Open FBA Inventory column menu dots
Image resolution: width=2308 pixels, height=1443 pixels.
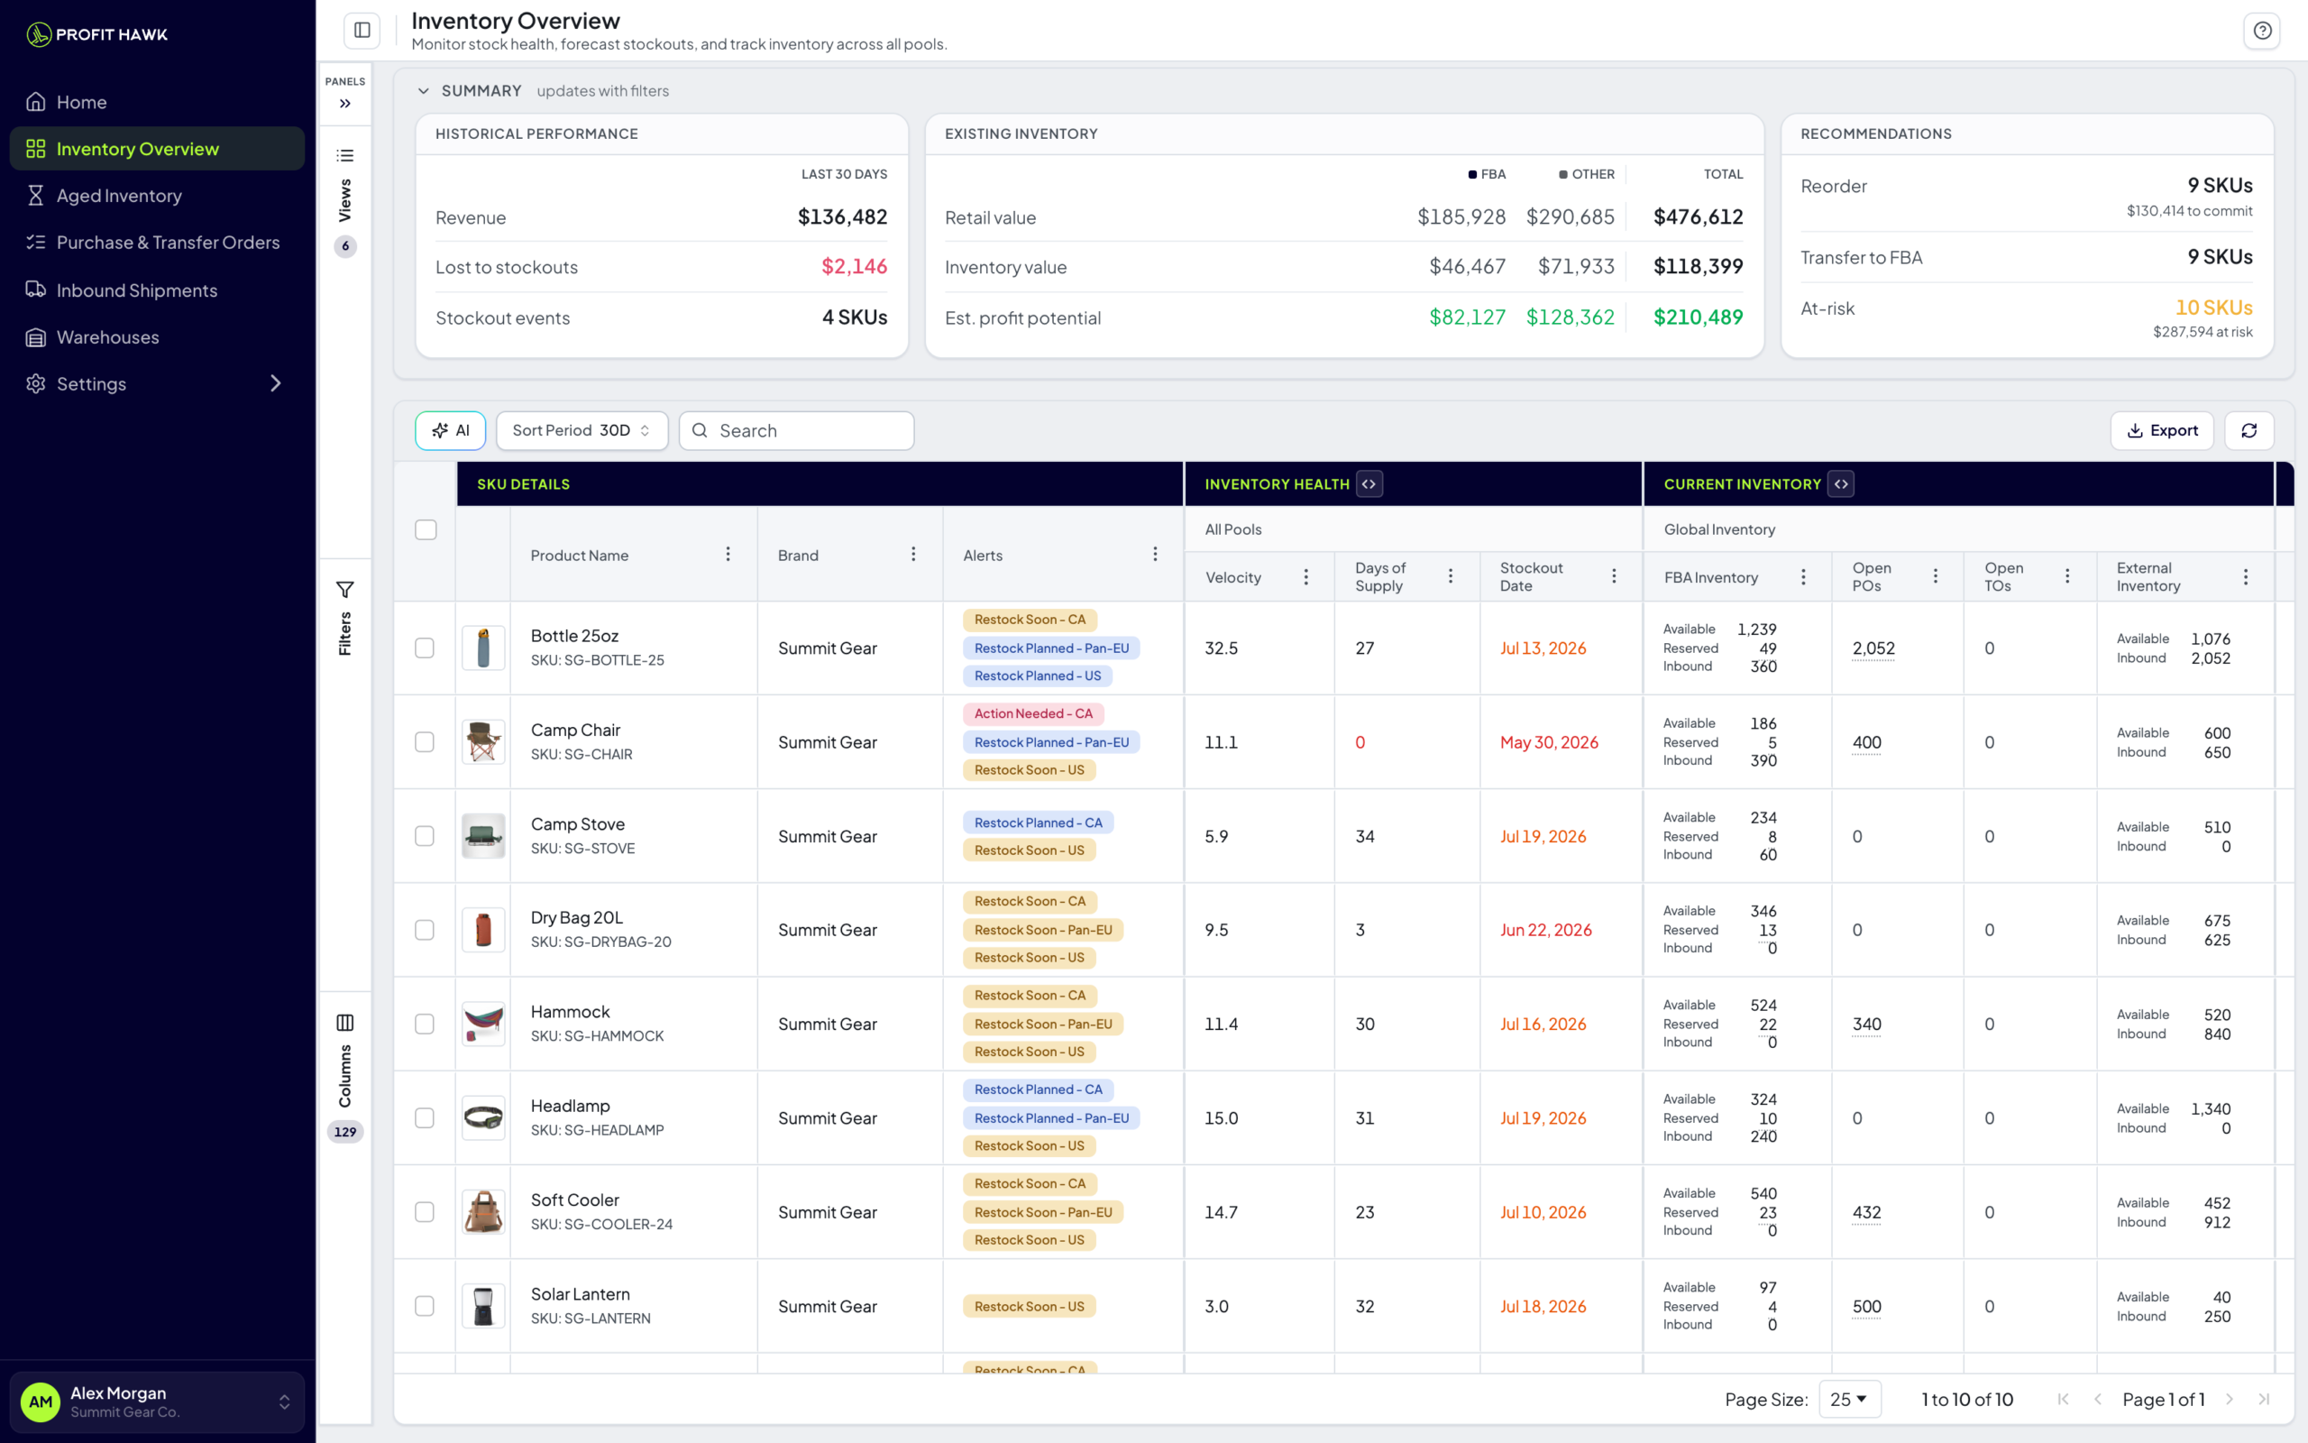(x=1803, y=576)
